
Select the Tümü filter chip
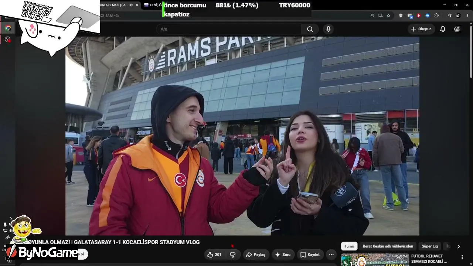pos(349,246)
